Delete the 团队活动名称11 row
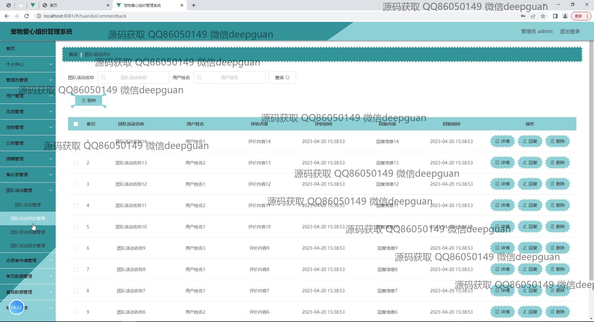The height and width of the screenshot is (322, 594). [x=557, y=205]
